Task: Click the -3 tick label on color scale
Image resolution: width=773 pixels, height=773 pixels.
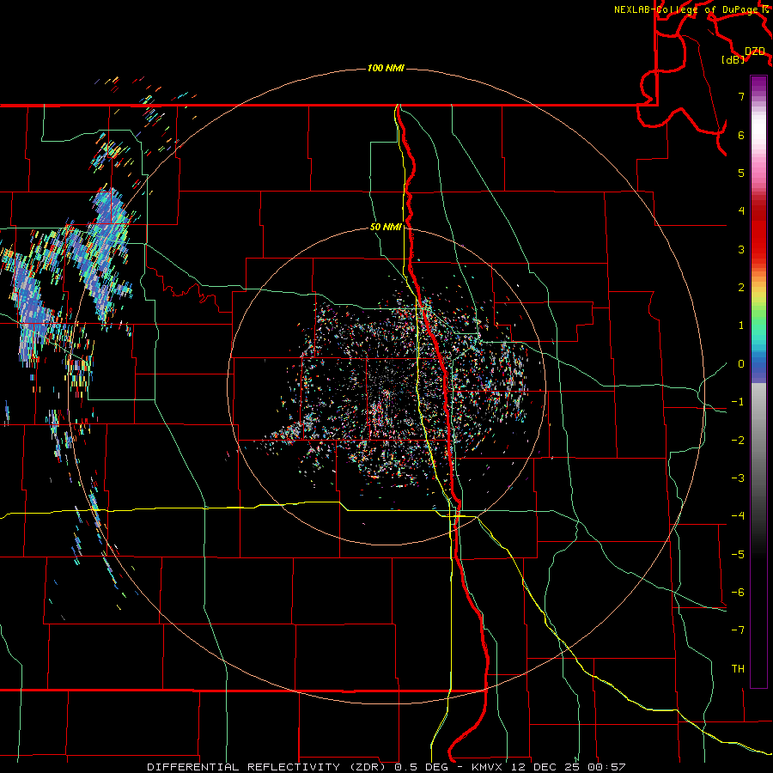Action: coord(738,478)
